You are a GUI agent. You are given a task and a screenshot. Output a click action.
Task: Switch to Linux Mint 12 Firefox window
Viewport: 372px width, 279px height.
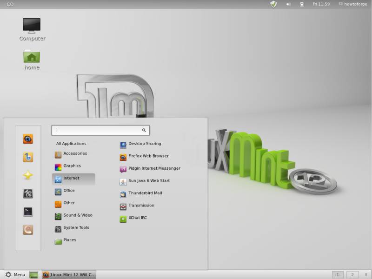coord(69,274)
